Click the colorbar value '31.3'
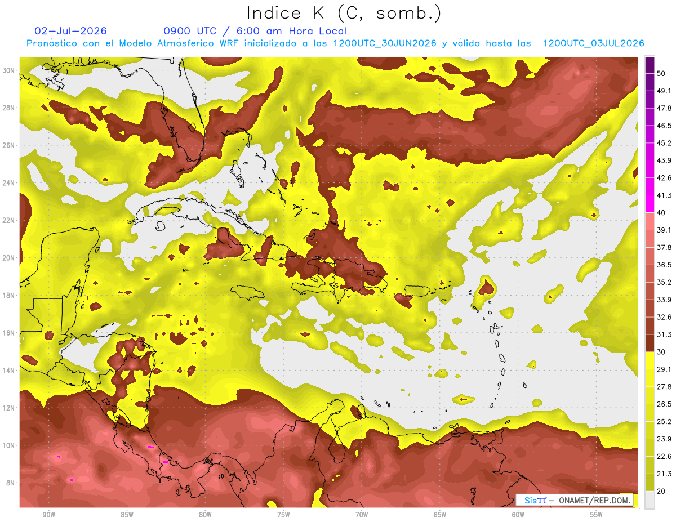676x522 pixels. [x=664, y=334]
